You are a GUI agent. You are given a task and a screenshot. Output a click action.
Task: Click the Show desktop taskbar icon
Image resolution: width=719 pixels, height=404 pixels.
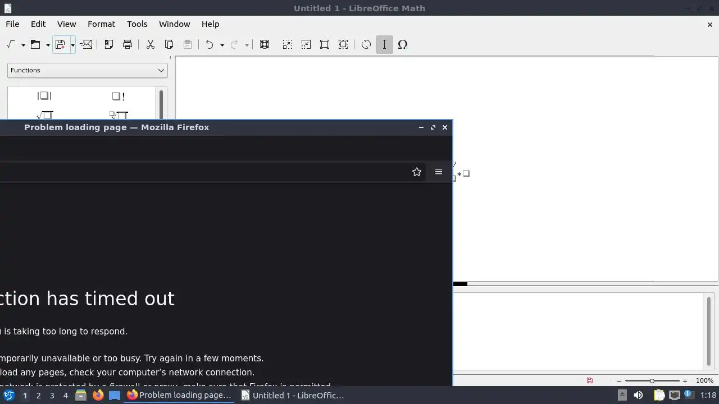115,395
